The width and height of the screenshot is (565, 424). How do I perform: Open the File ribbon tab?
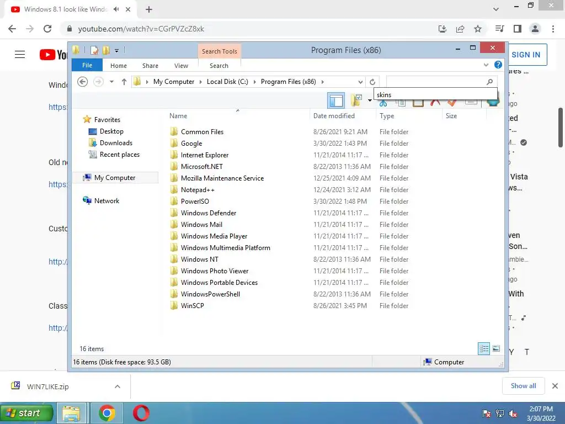(87, 65)
